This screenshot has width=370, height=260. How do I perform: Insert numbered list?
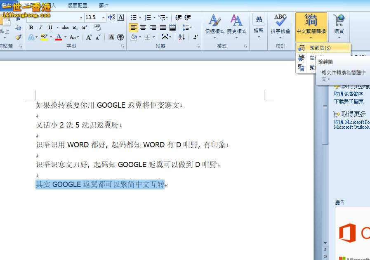[148, 17]
